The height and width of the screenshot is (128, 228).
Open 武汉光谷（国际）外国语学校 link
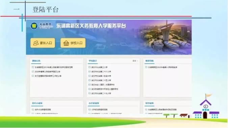(103, 85)
